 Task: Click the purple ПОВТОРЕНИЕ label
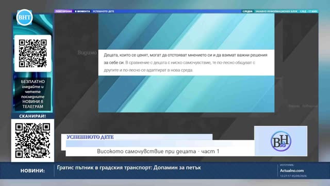[64, 11]
